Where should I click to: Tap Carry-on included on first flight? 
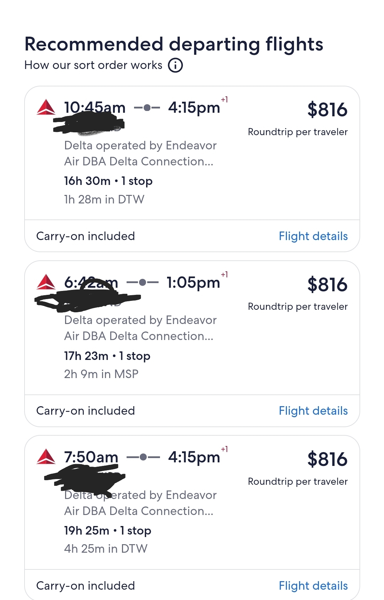86,236
